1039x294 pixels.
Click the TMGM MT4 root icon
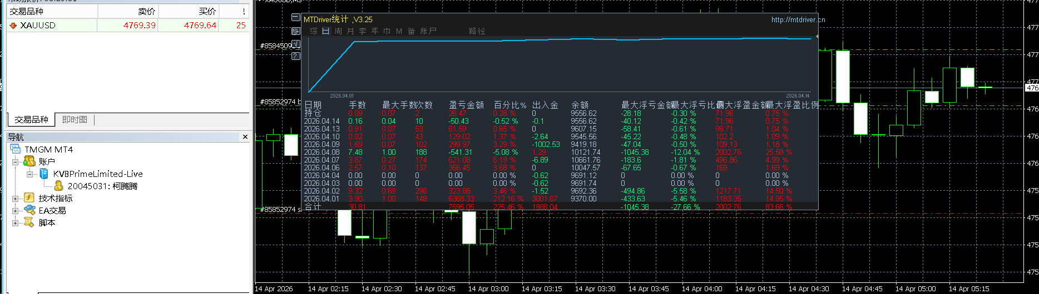(16, 149)
